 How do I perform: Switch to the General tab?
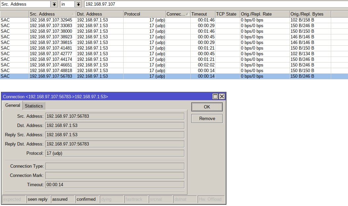coord(13,105)
